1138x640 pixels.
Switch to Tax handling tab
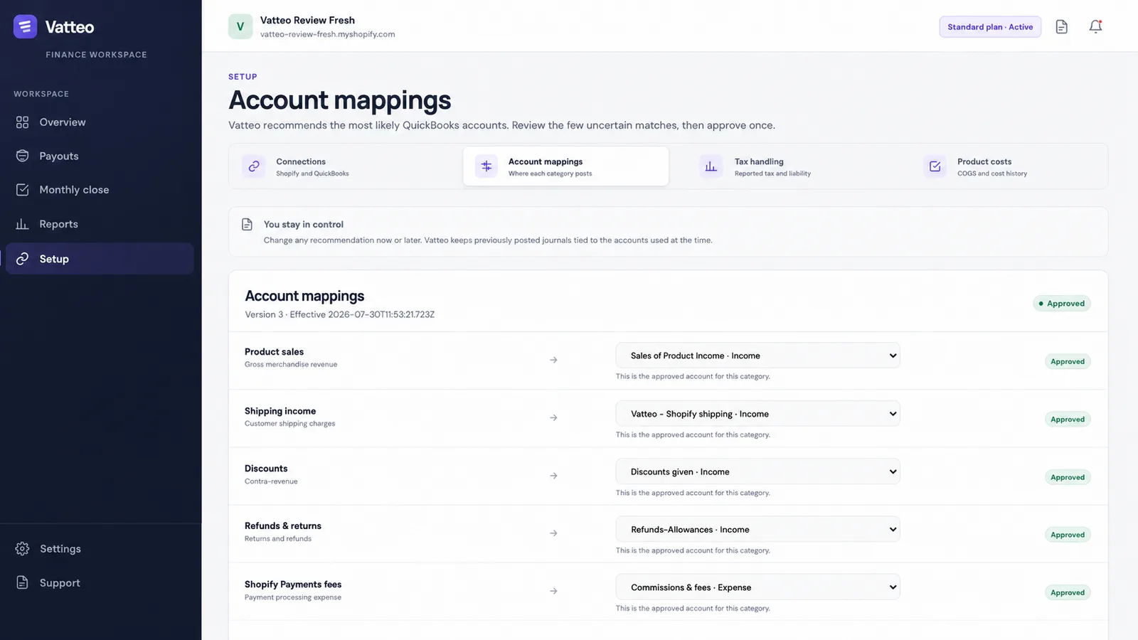click(789, 166)
